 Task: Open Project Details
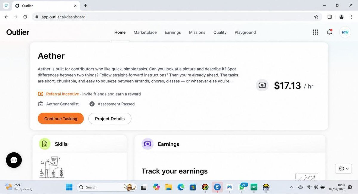pos(110,118)
